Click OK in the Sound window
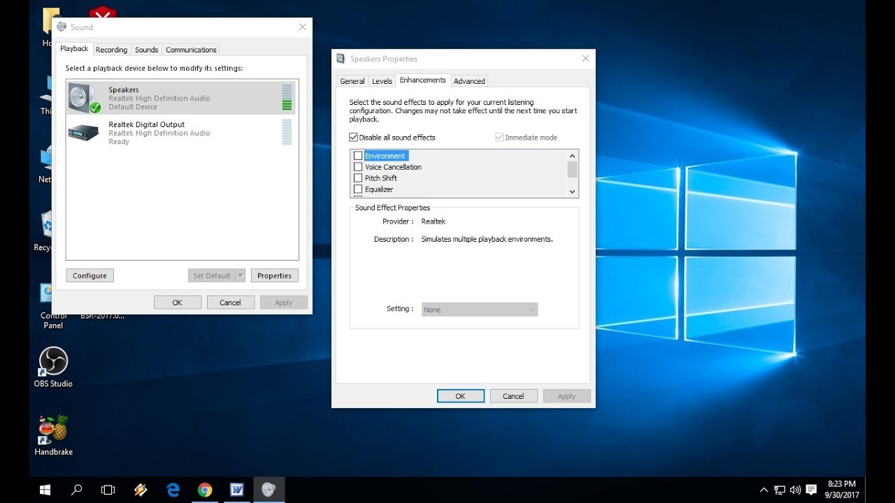The image size is (895, 503). (178, 302)
